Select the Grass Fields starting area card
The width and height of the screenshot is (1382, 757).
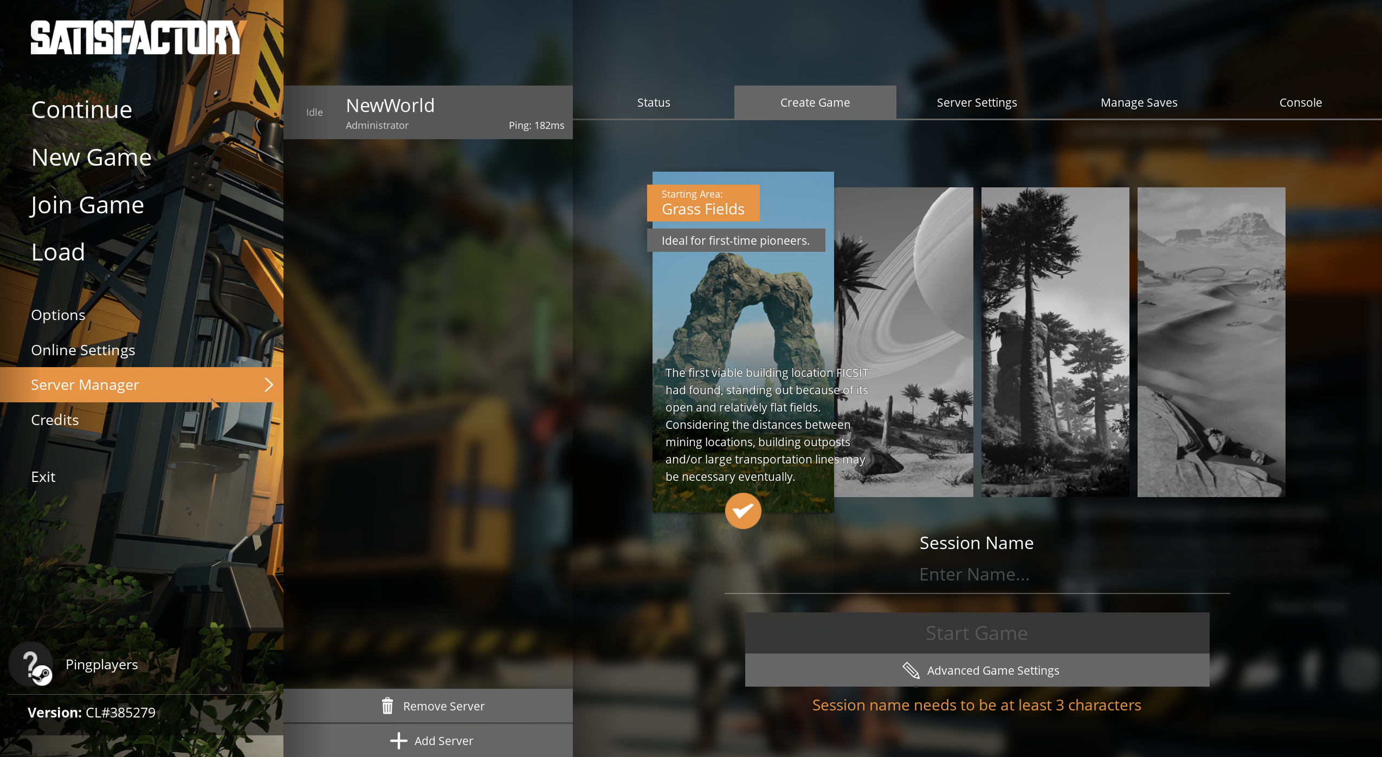[x=742, y=342]
